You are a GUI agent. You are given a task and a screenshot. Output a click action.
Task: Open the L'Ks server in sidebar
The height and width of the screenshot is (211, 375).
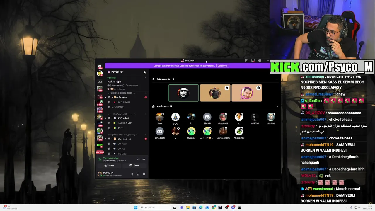(100, 82)
